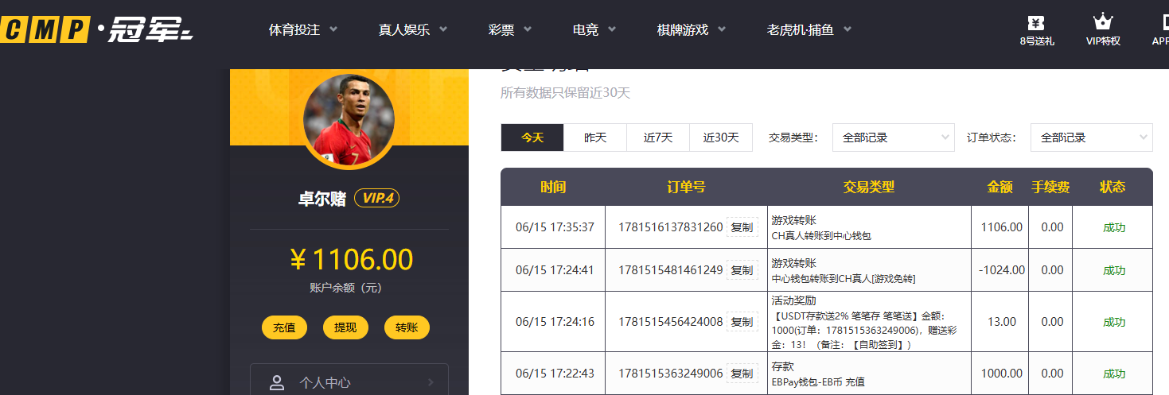Expand 个人中心 chevron arrow

[431, 382]
